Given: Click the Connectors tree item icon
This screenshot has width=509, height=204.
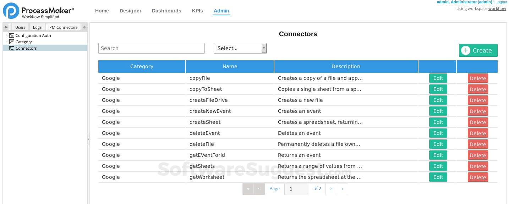Looking at the screenshot, I should [12, 48].
